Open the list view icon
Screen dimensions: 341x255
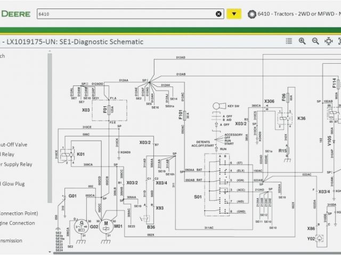289,41
